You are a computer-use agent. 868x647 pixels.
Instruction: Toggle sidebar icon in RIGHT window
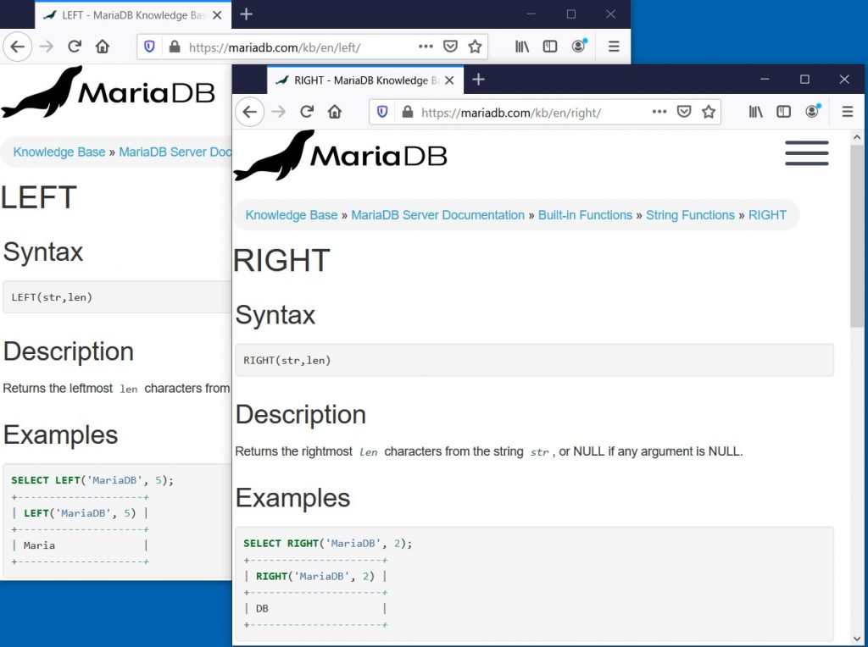pyautogui.click(x=783, y=112)
